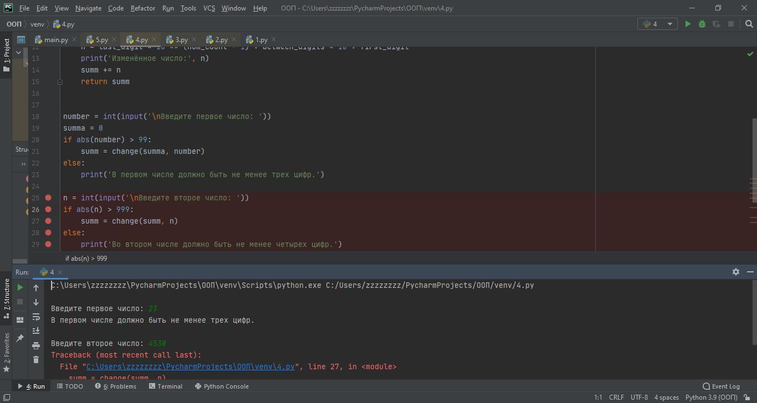757x403 pixels.
Task: Open Search Everywhere magnifier icon
Action: pos(749,24)
